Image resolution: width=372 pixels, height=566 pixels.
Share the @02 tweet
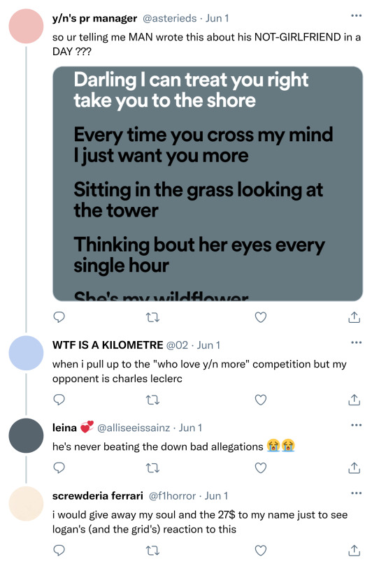pyautogui.click(x=354, y=400)
